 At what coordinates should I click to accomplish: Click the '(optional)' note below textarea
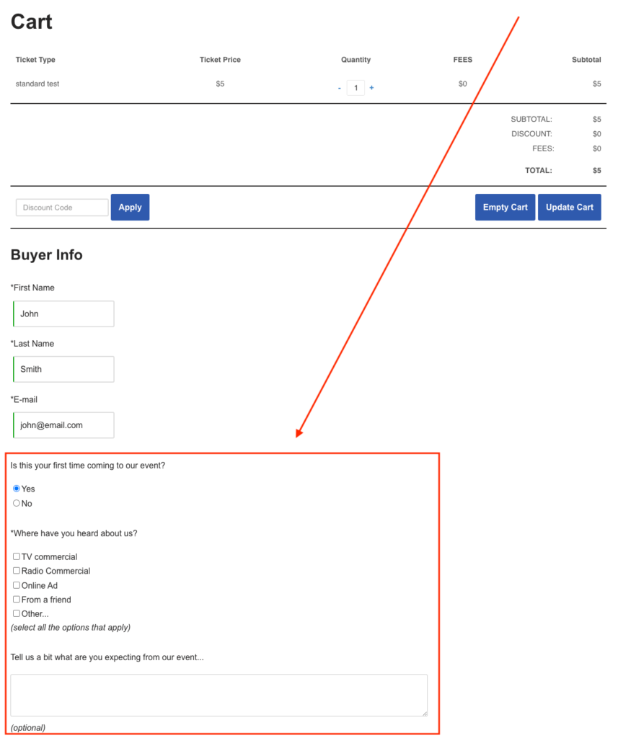tap(28, 728)
